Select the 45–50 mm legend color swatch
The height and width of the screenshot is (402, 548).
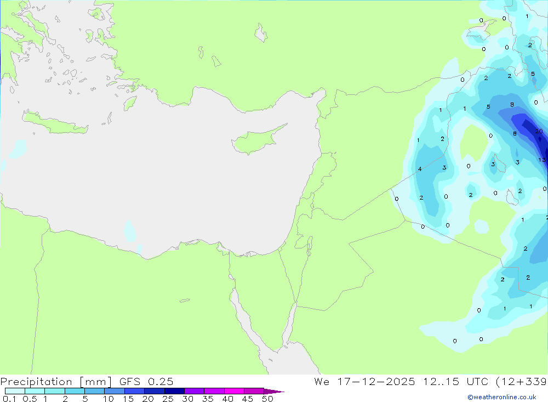[x=254, y=391]
